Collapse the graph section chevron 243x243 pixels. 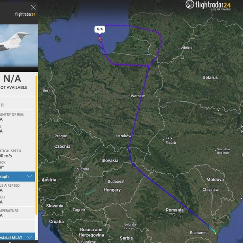(x=29, y=176)
